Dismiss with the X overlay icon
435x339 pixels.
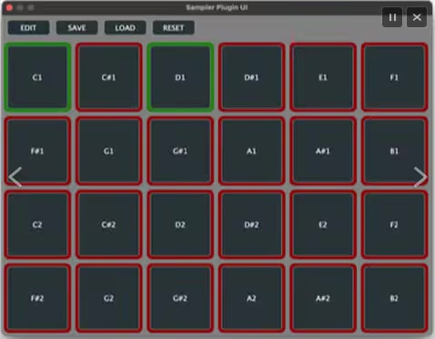point(417,17)
